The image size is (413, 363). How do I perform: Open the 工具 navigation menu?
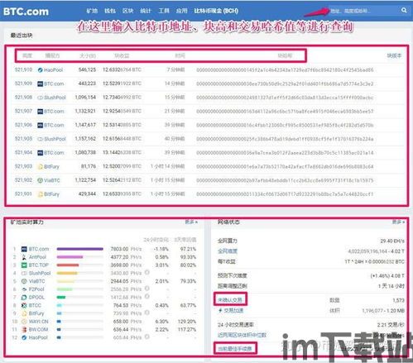tap(164, 11)
